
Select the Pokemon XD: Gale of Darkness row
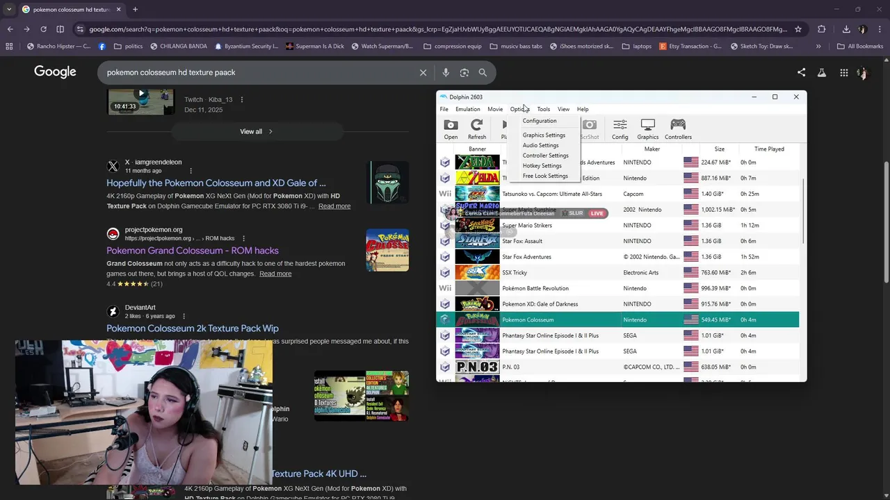pyautogui.click(x=617, y=304)
